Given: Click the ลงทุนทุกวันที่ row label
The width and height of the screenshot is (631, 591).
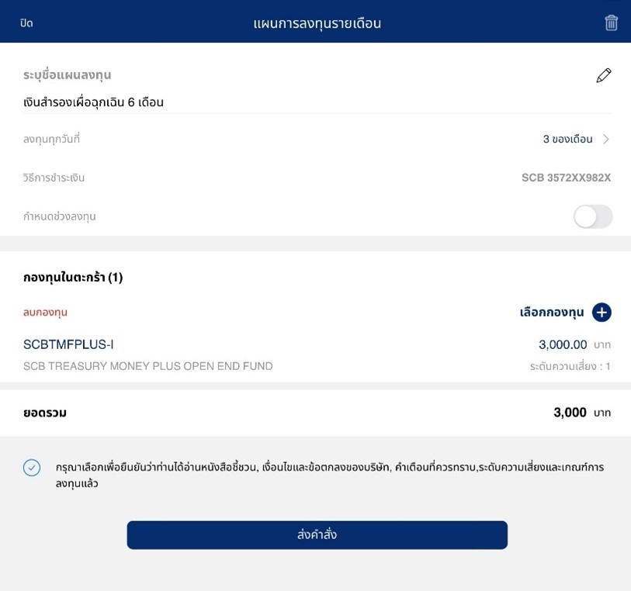Looking at the screenshot, I should (x=51, y=139).
